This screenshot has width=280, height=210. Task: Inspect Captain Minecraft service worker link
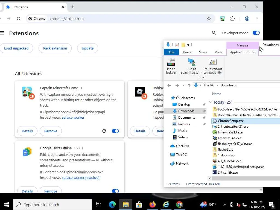point(73,118)
